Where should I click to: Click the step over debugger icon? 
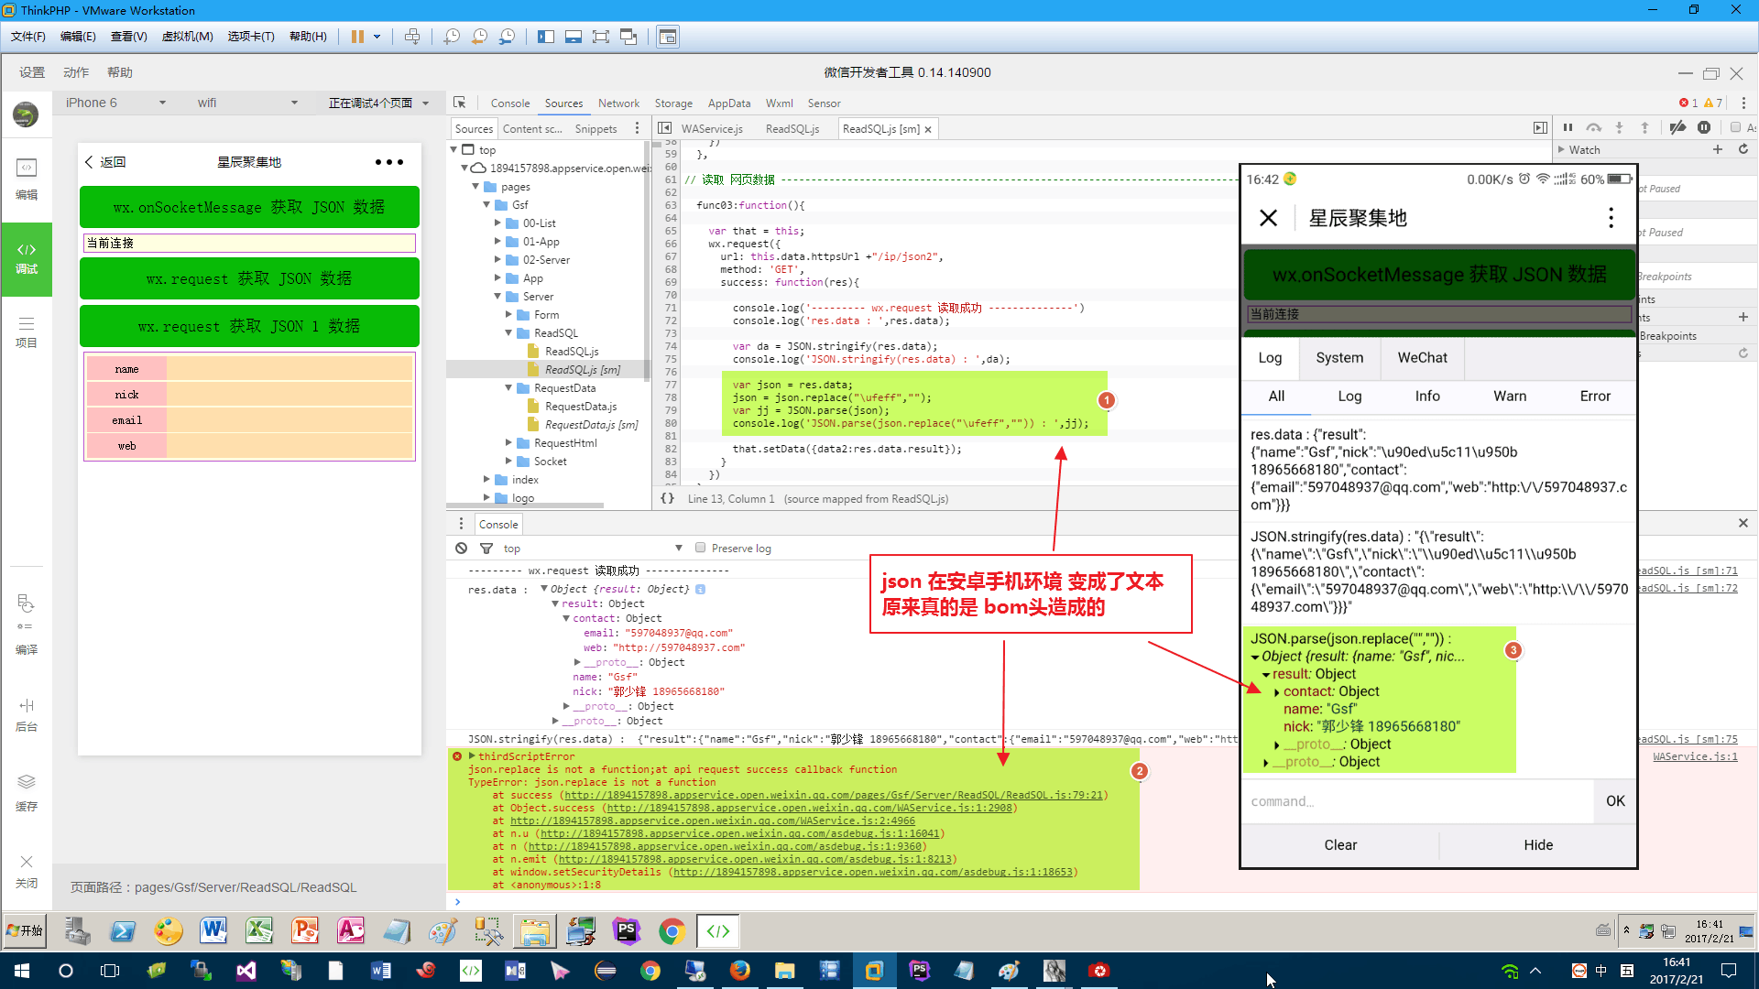[1594, 128]
